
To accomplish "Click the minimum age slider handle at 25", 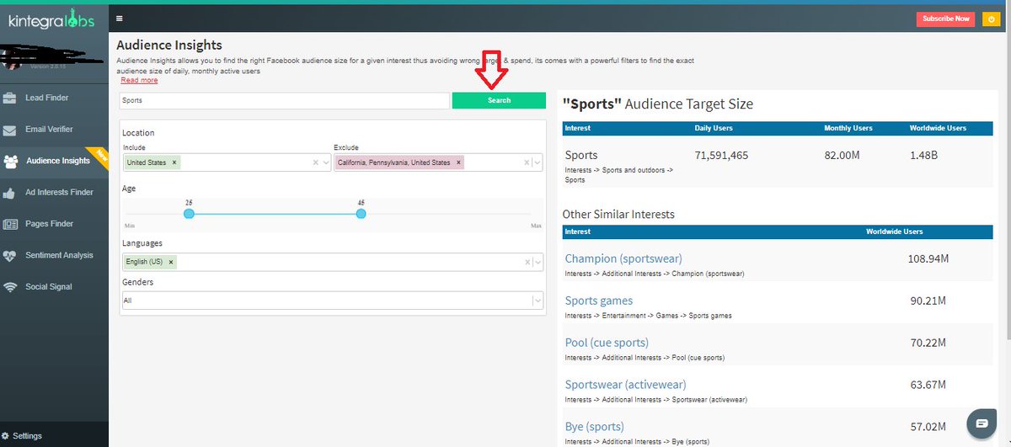I will (189, 214).
